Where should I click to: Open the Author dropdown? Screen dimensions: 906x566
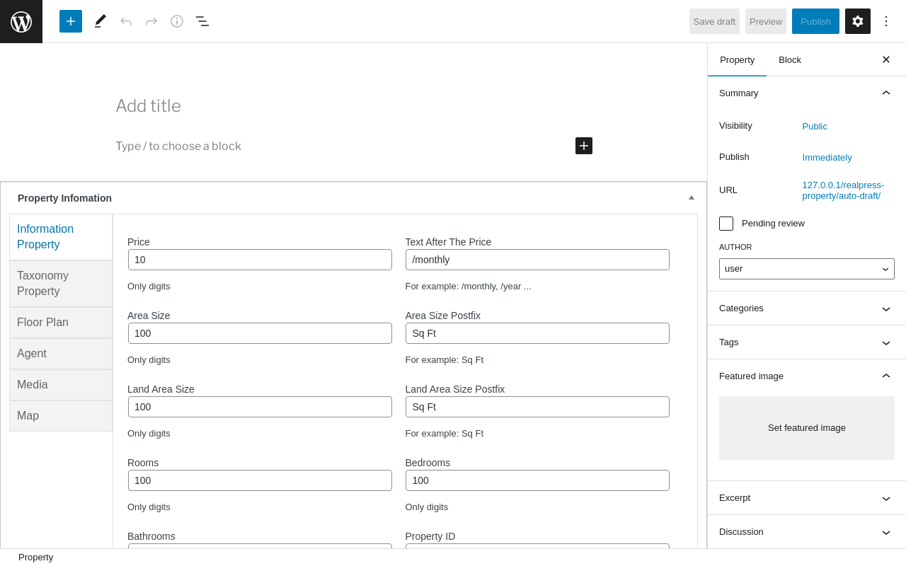(807, 269)
